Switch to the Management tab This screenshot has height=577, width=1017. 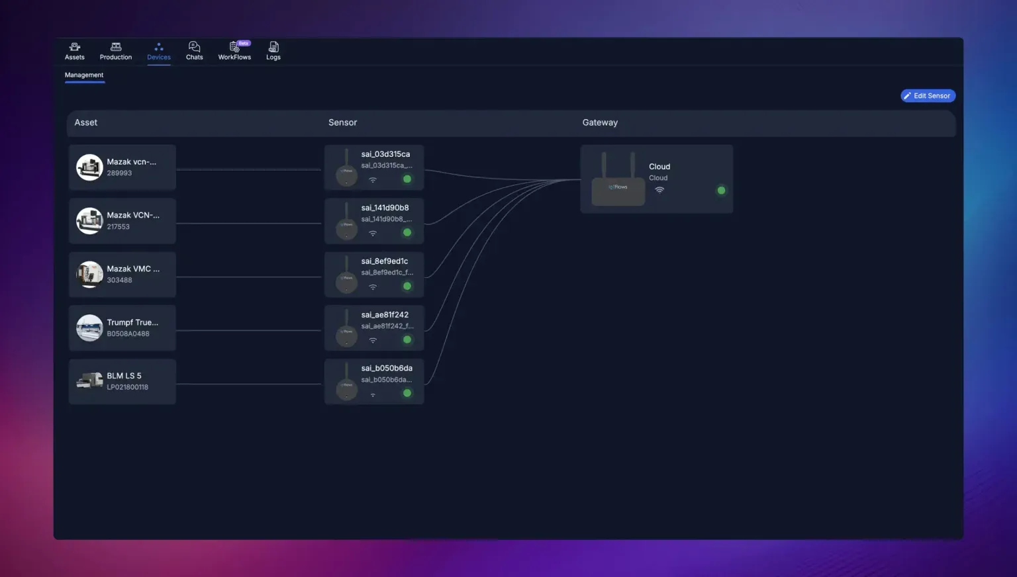coord(84,75)
